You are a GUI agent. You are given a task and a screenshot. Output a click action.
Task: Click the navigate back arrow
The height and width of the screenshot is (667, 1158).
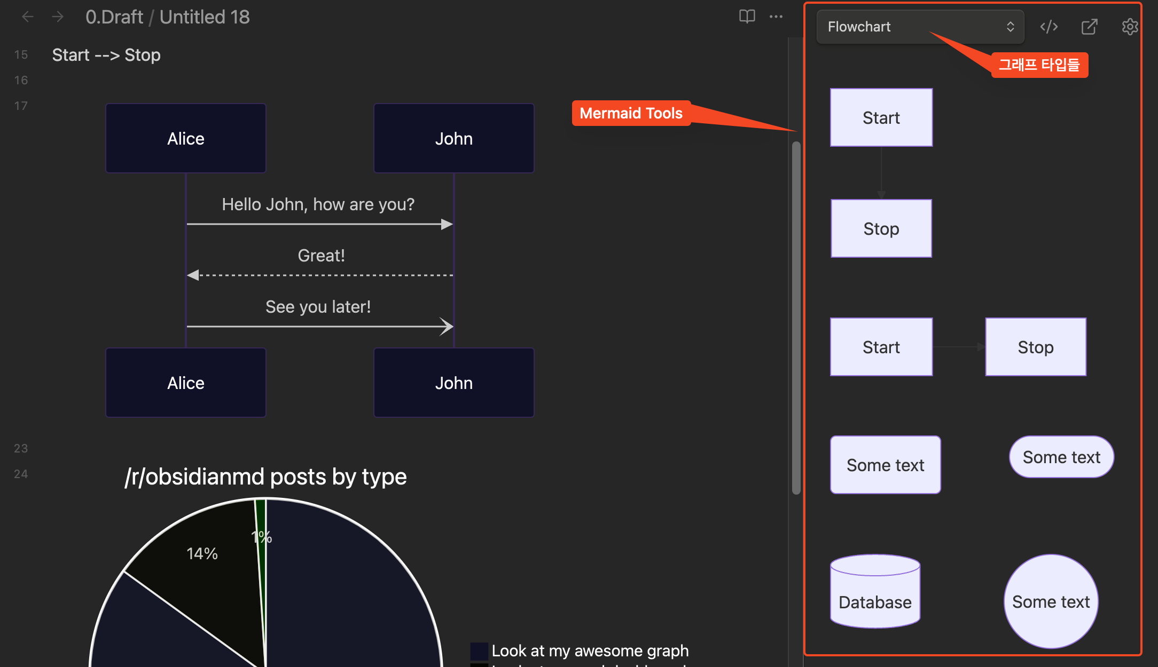[27, 17]
